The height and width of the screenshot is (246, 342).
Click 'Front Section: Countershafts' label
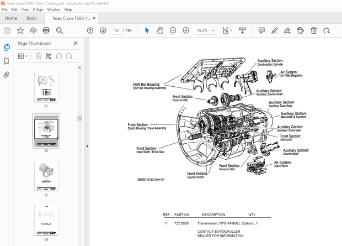[x=197, y=175]
